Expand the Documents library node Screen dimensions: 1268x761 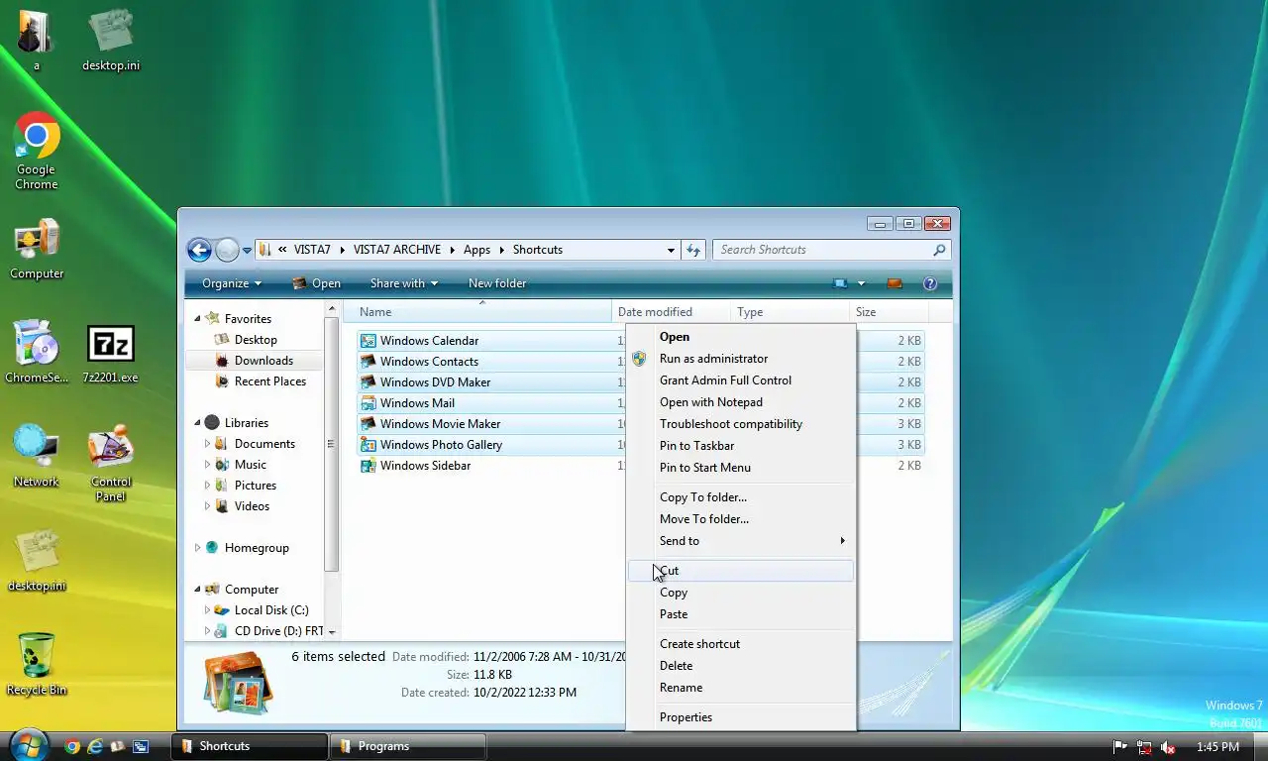207,444
